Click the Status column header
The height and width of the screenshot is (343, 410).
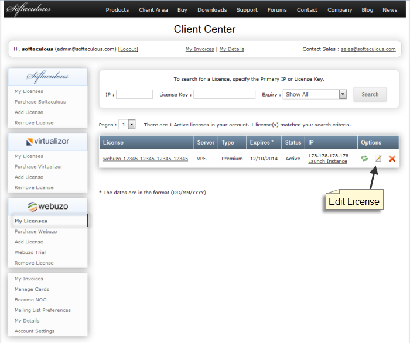pos(293,142)
